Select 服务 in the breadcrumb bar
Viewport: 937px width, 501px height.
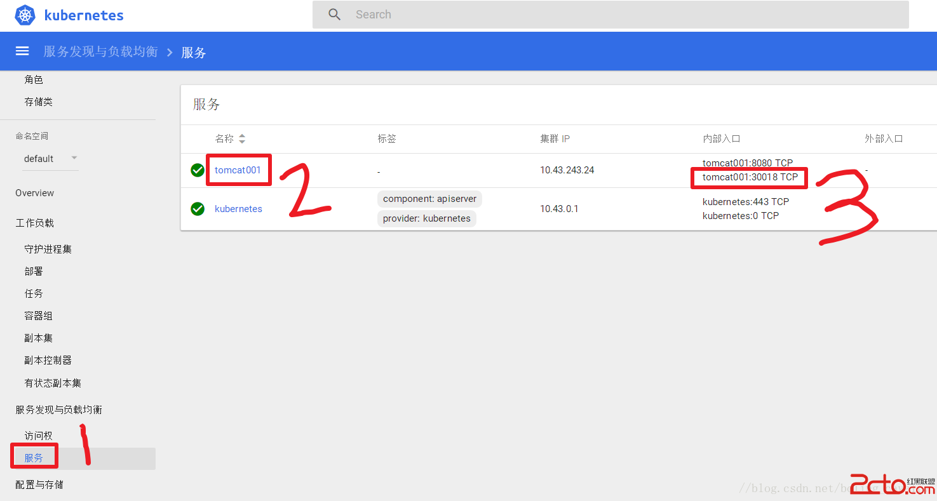[194, 53]
